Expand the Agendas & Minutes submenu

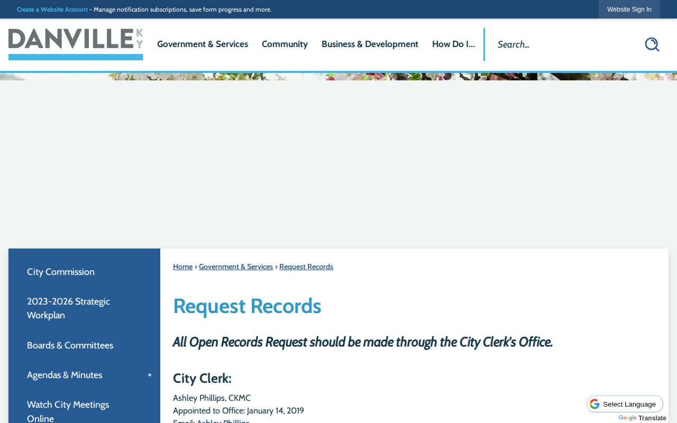coord(150,375)
